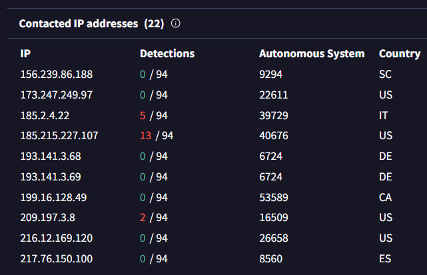This screenshot has width=427, height=275.
Task: Select the 5 / 94 detections value
Action: [x=154, y=116]
